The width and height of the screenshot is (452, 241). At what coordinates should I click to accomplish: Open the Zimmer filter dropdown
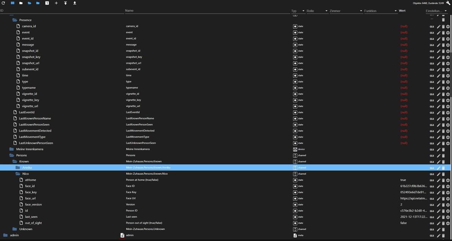pyautogui.click(x=346, y=11)
